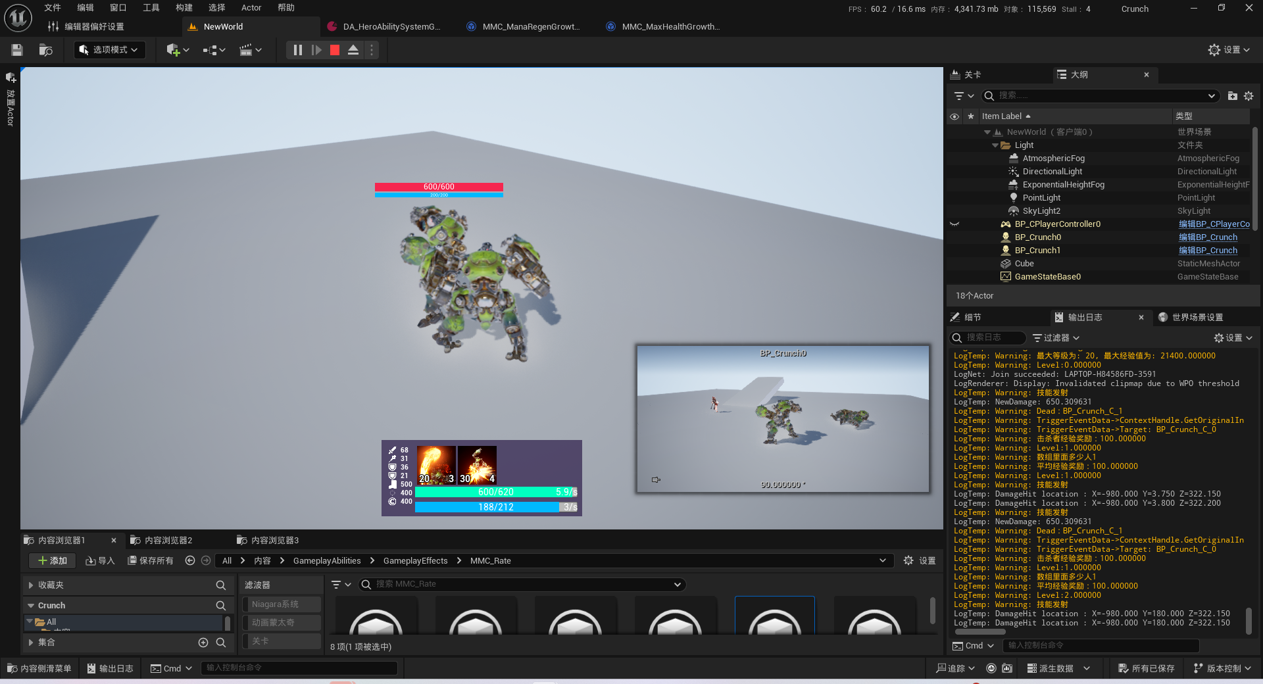Select DirectionalLight in the outliner

click(x=1052, y=172)
